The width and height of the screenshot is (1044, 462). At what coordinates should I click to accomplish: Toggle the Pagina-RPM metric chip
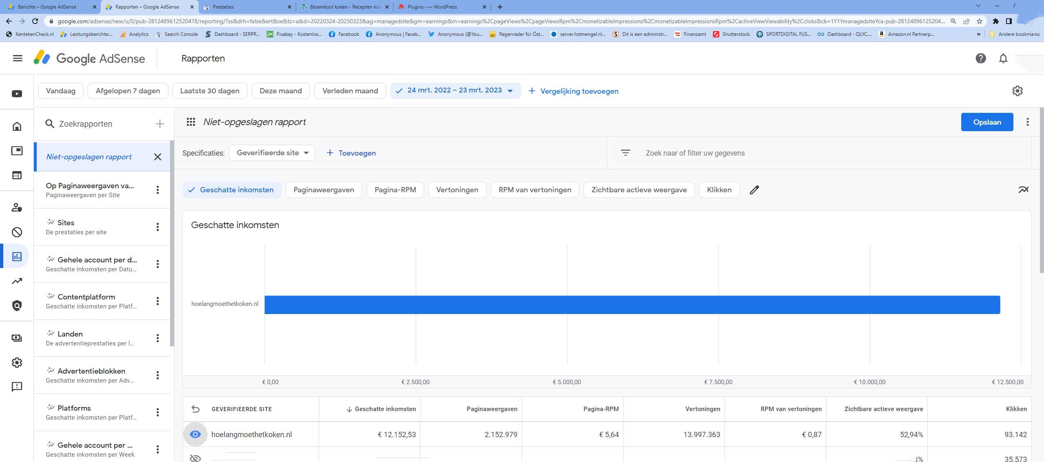coord(395,190)
